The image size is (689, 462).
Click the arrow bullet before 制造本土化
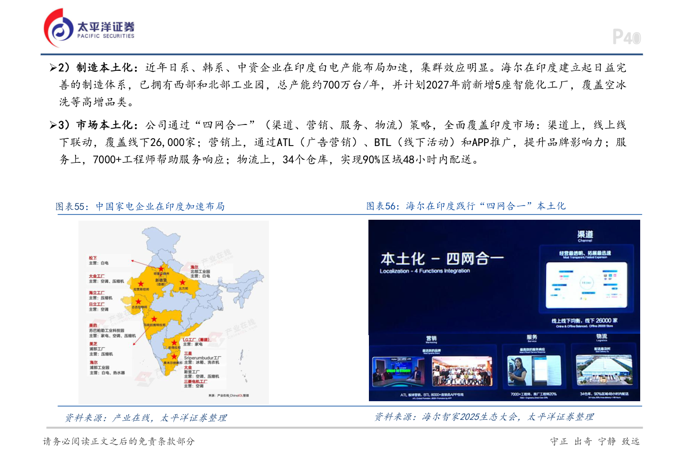(53, 68)
